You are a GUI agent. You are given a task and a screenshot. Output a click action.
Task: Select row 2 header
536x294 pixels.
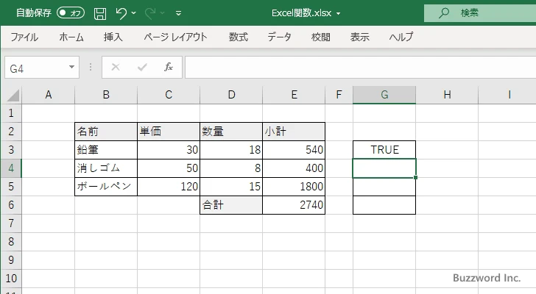coord(11,132)
